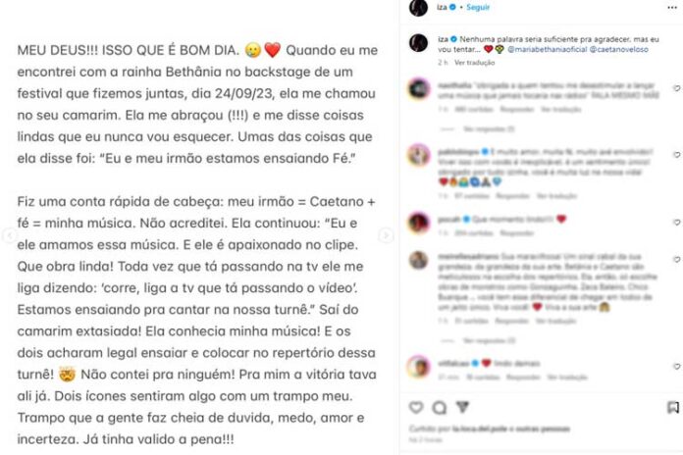
Task: Like the 'Que momento lindo' comment heart
Action: pyautogui.click(x=676, y=222)
